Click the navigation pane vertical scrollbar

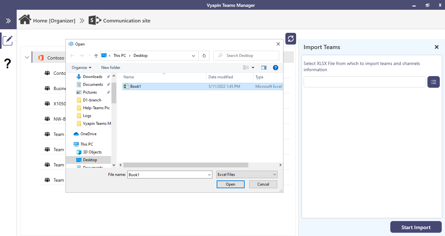pos(114,93)
